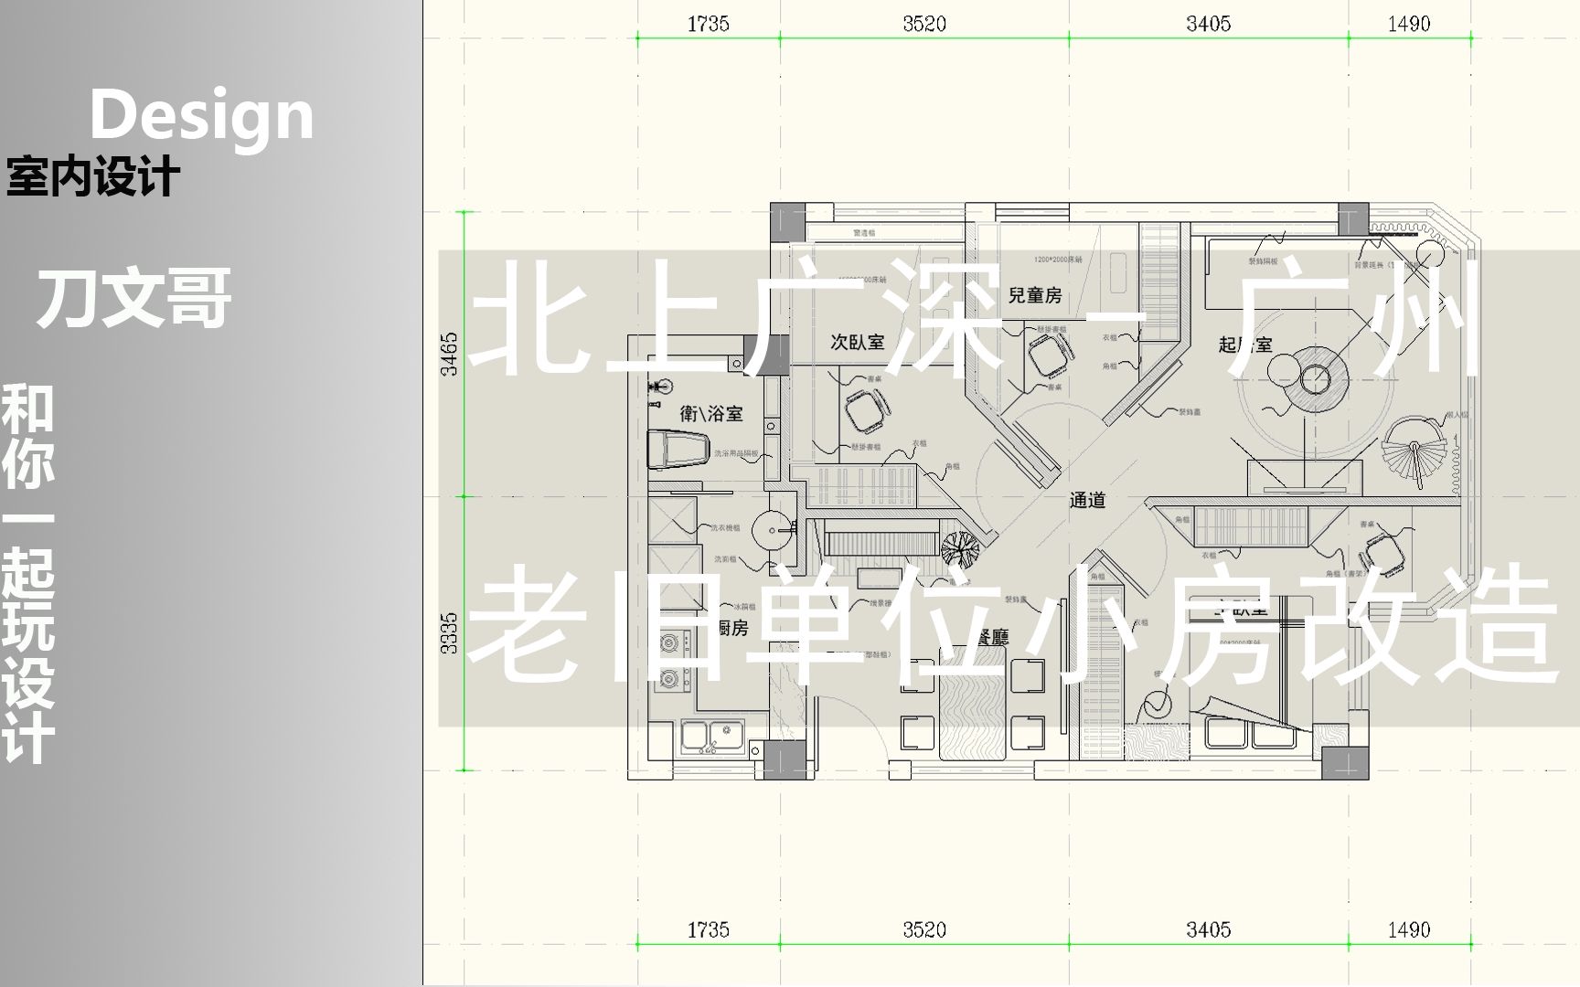Click the '通道' corridor label
The width and height of the screenshot is (1580, 987).
pyautogui.click(x=1088, y=501)
